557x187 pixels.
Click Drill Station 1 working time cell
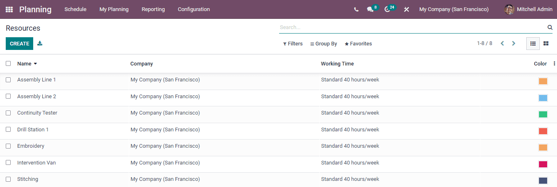pos(350,130)
